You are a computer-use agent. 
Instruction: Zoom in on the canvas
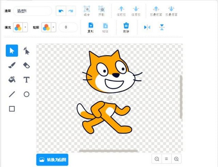[x=176, y=159]
